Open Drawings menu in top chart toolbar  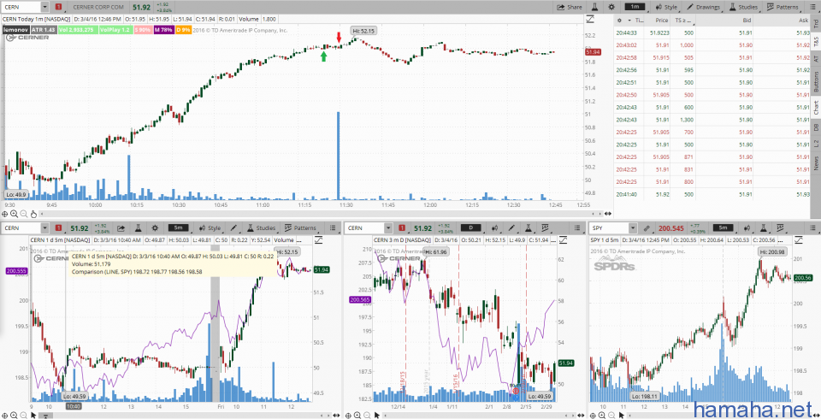(703, 8)
